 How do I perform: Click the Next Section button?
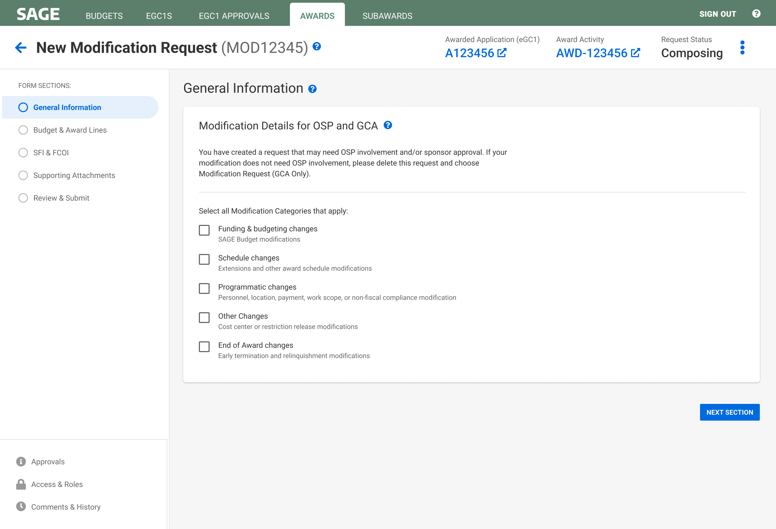click(x=729, y=412)
